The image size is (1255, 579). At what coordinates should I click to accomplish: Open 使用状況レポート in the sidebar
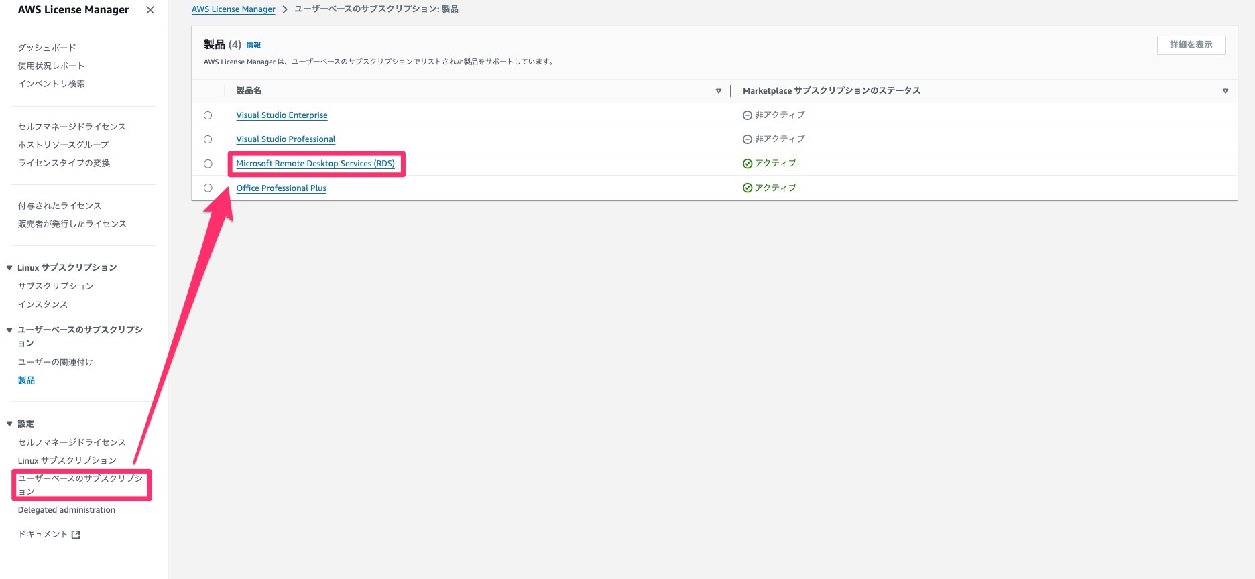[x=51, y=66]
